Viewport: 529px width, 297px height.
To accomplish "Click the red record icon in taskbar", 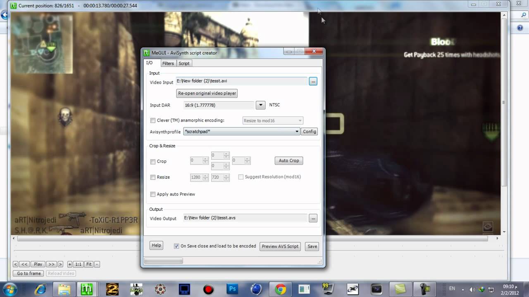I will coord(208,289).
